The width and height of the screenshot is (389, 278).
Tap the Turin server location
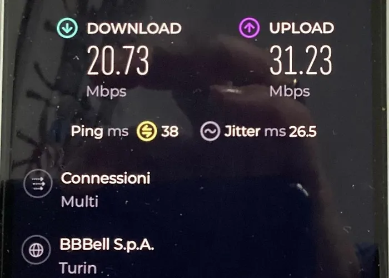[x=78, y=268]
